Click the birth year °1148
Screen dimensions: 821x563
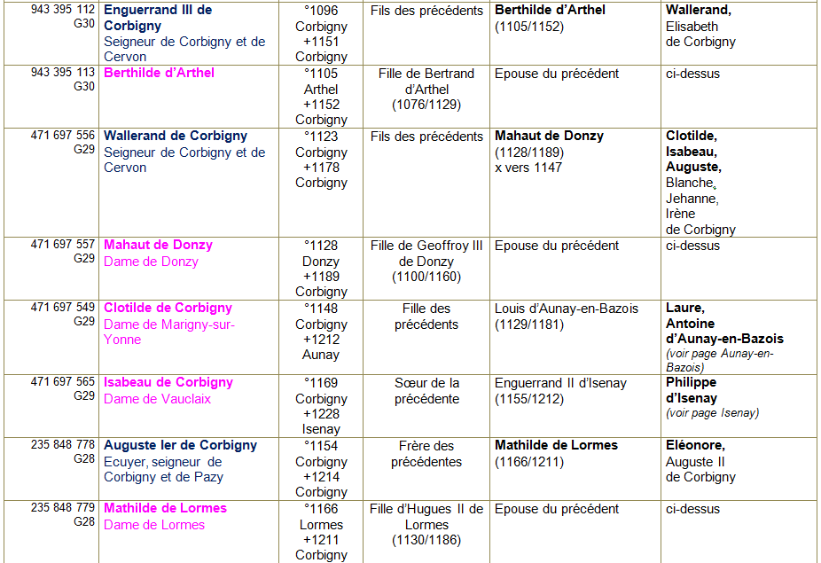(321, 308)
